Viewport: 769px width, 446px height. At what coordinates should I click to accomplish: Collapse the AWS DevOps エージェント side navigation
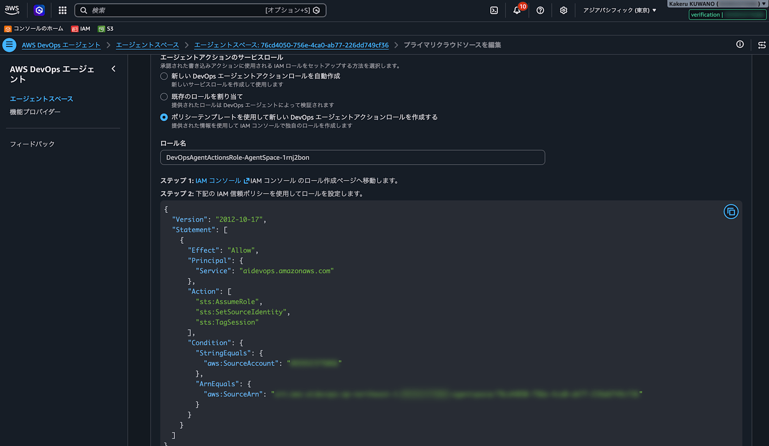point(113,69)
